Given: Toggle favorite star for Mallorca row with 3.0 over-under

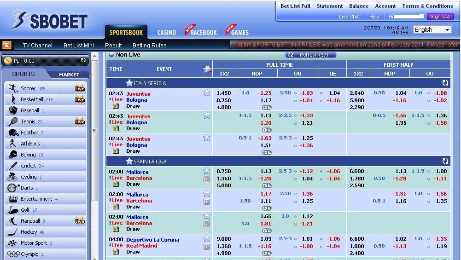Looking at the screenshot, I should pyautogui.click(x=207, y=216).
